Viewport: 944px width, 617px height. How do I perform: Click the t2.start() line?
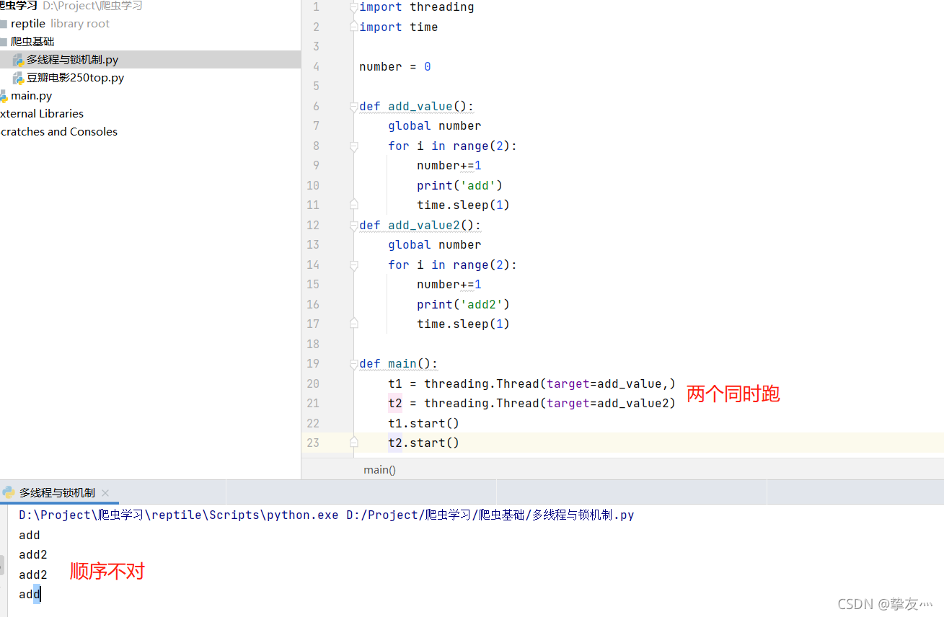click(x=423, y=443)
